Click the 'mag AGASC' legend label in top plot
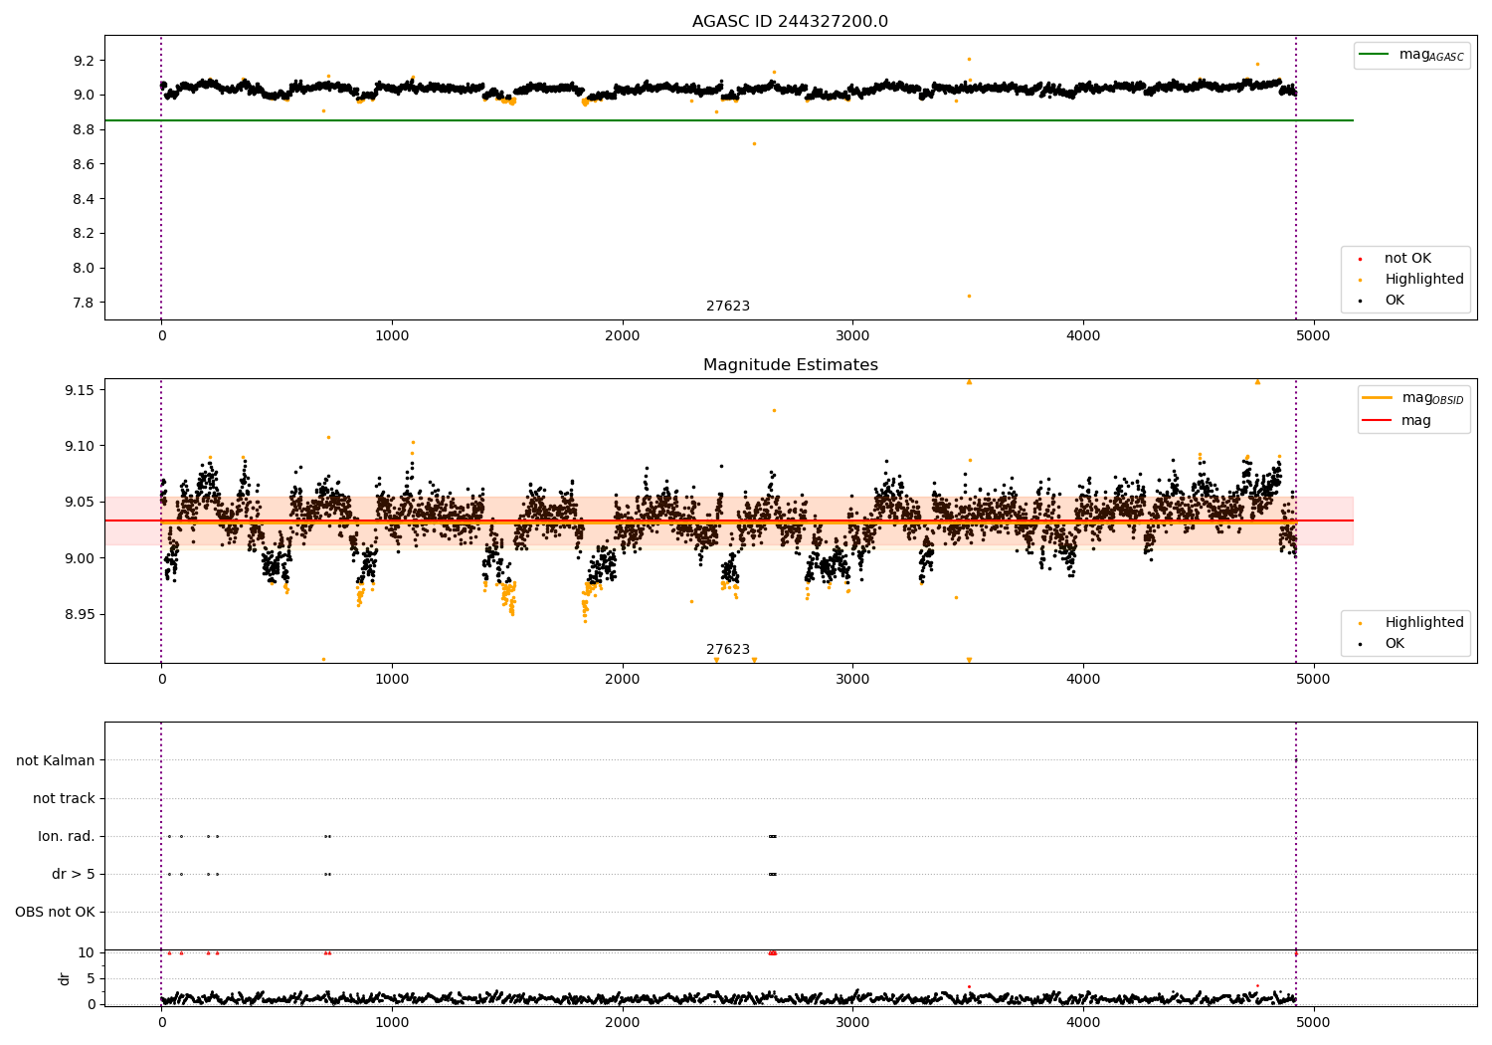This screenshot has height=1045, width=1492. coord(1431,56)
